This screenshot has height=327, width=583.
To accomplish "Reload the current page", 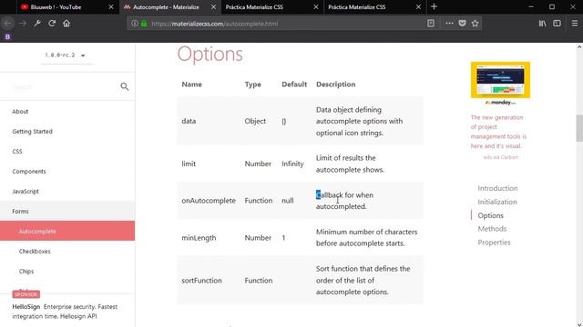I will (x=52, y=24).
